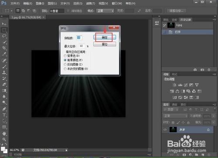Viewport: 218px width, 158px height.
Task: Add a Brightness/Contrast adjustment
Action: [174, 85]
